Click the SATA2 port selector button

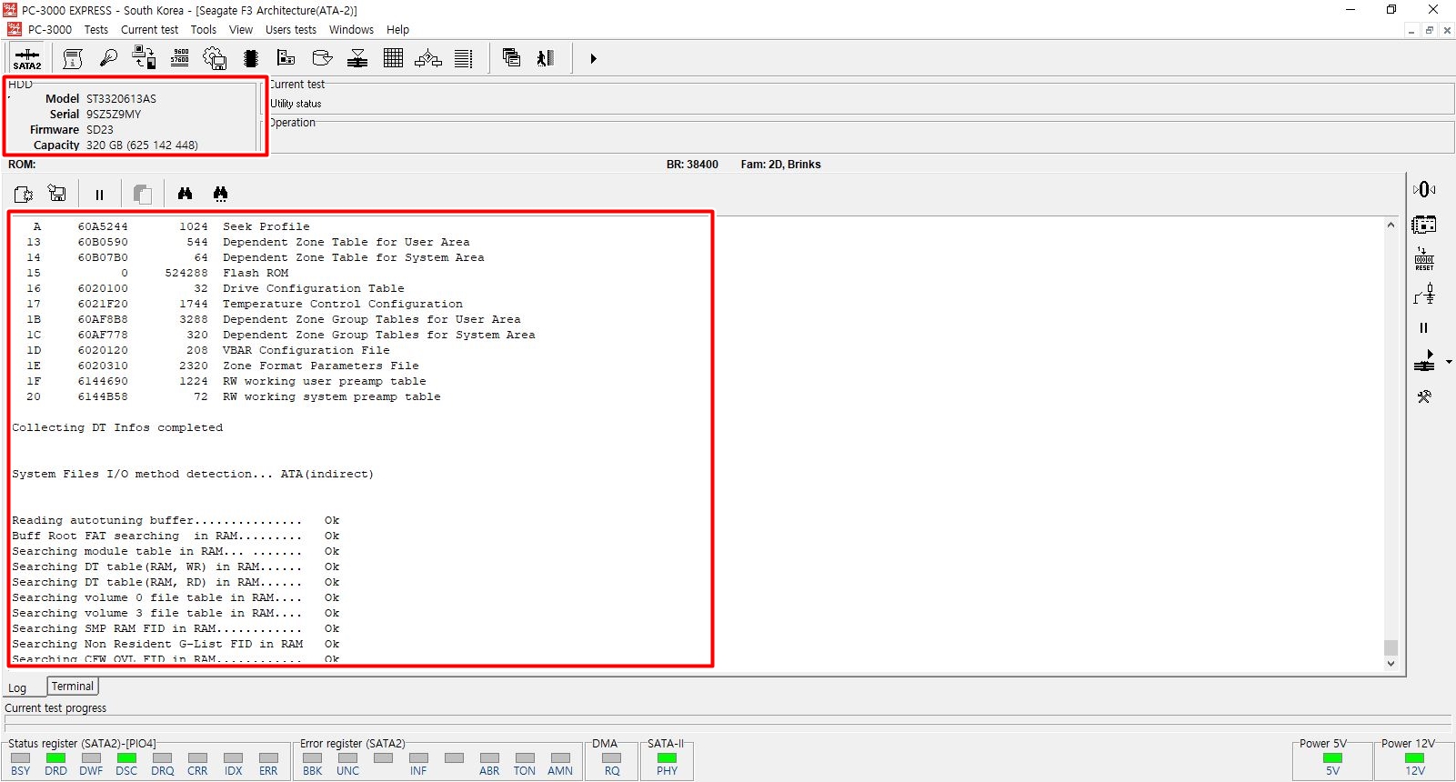26,58
